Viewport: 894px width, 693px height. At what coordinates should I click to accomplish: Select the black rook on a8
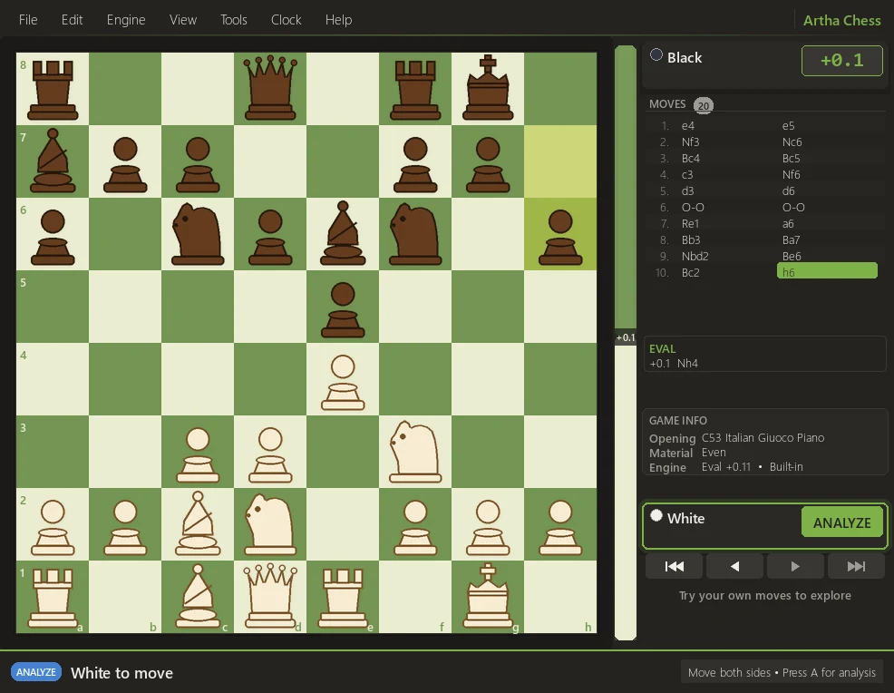53,88
